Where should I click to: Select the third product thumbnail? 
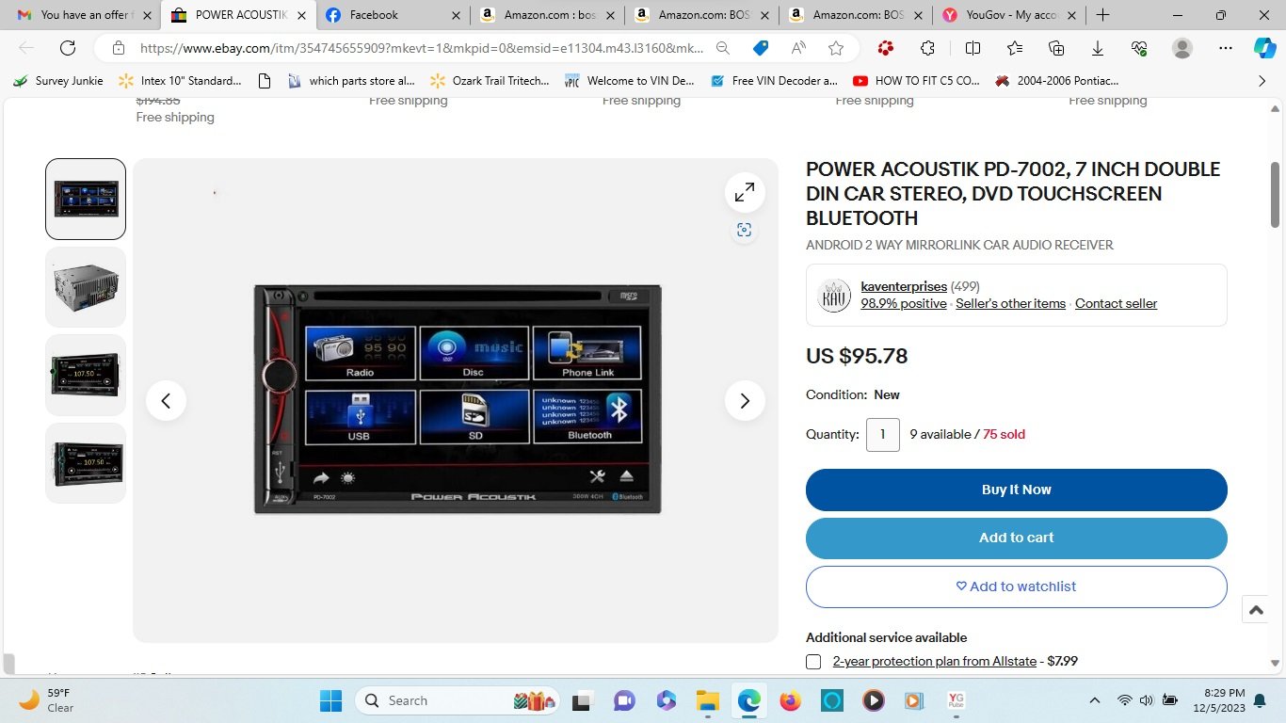coord(86,375)
